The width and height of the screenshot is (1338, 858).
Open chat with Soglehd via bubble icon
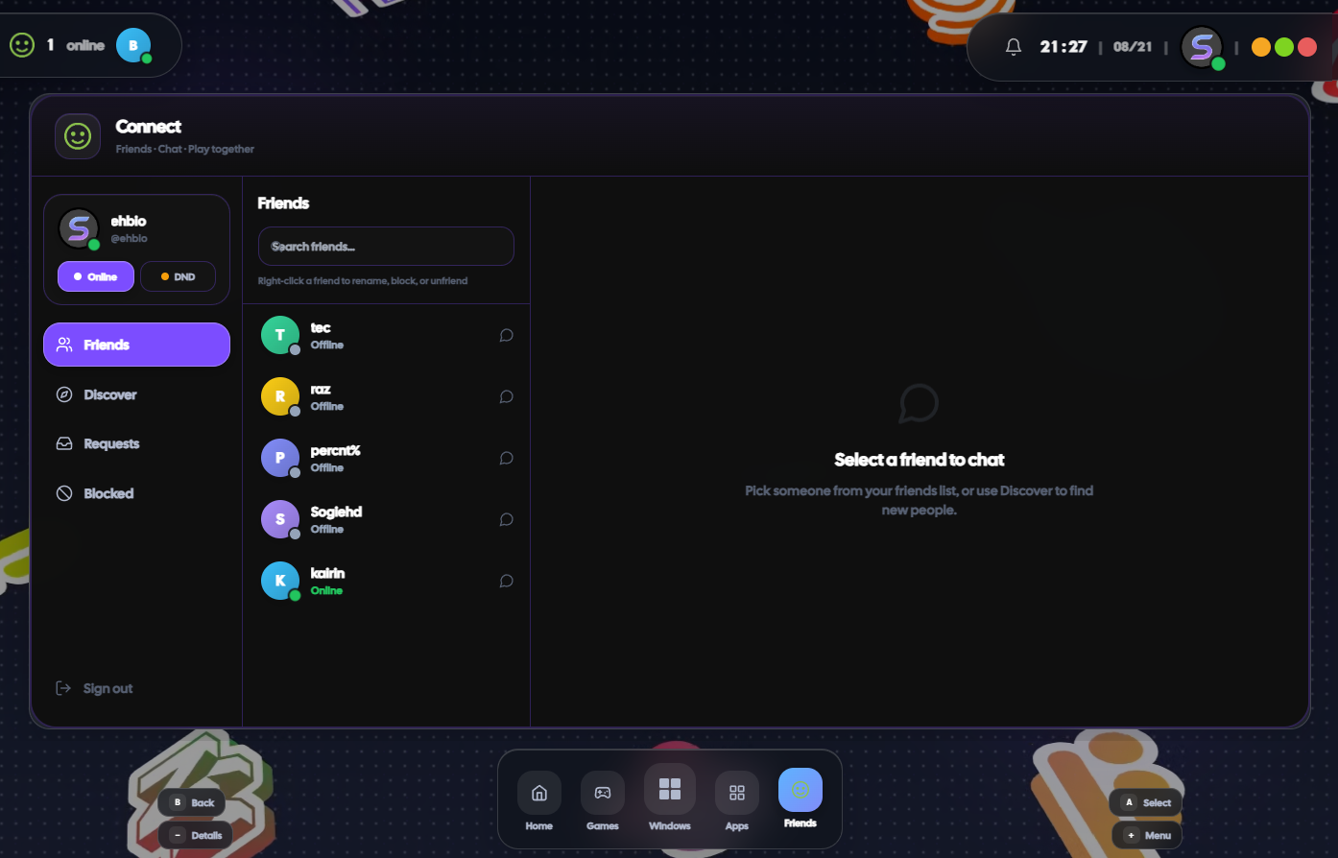pyautogui.click(x=506, y=520)
